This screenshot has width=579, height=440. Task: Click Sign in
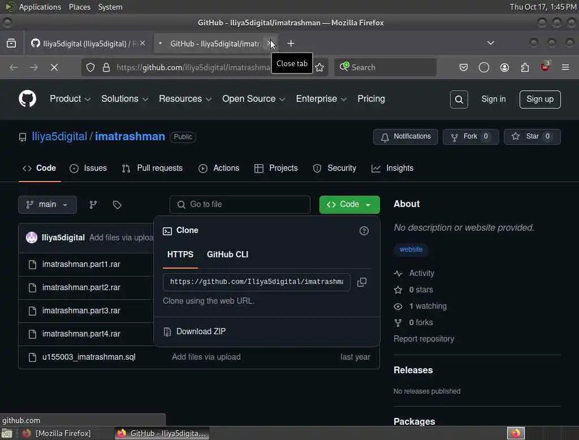(493, 100)
